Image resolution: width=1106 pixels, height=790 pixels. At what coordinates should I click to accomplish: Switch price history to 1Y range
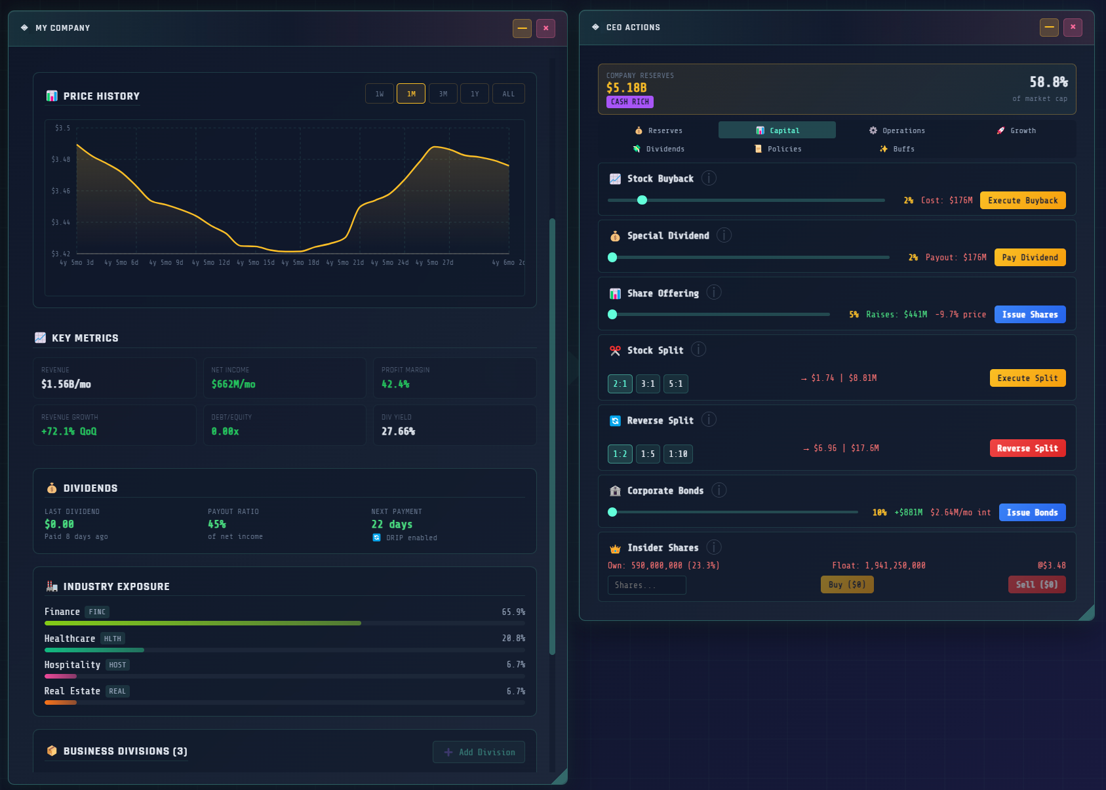coord(475,94)
